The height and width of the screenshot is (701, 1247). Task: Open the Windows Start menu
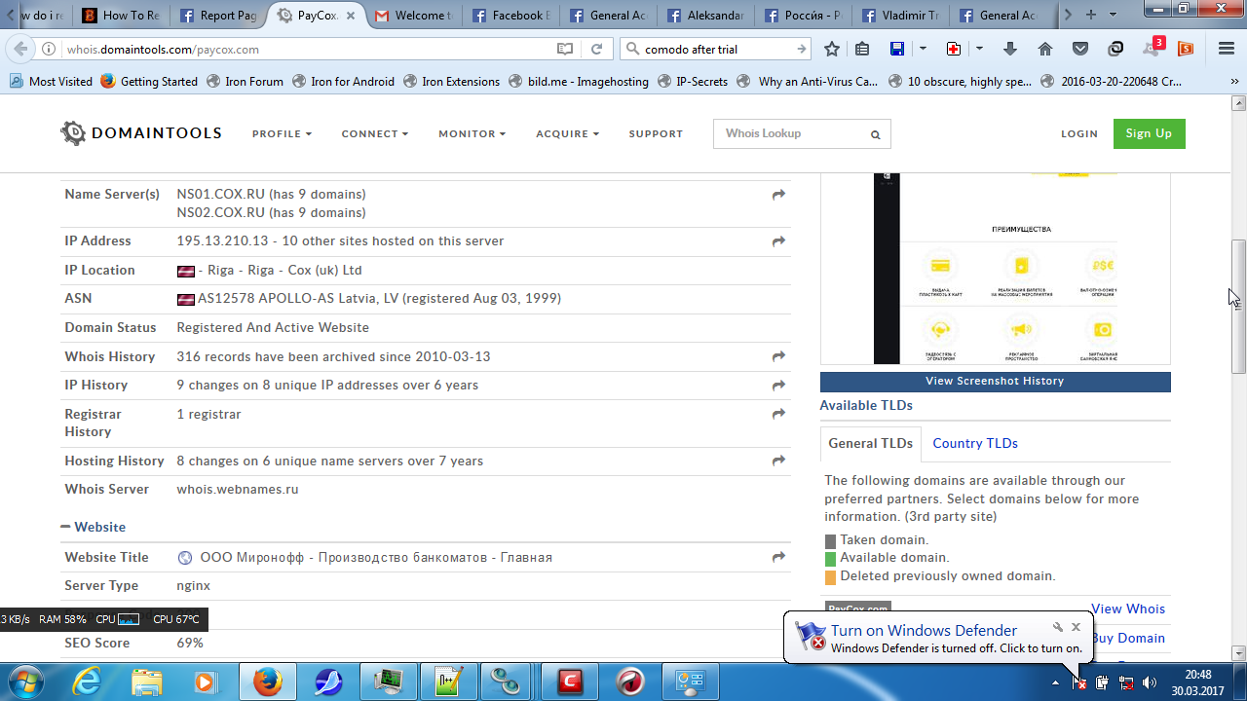[26, 681]
